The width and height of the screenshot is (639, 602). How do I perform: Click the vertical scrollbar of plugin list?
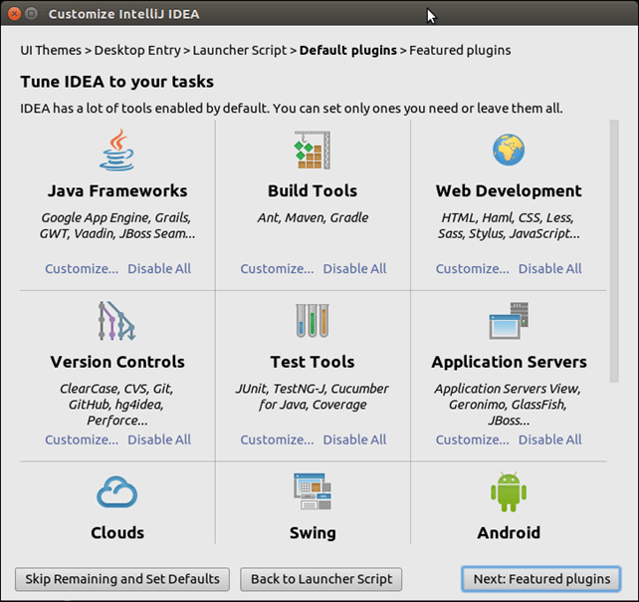click(x=614, y=251)
